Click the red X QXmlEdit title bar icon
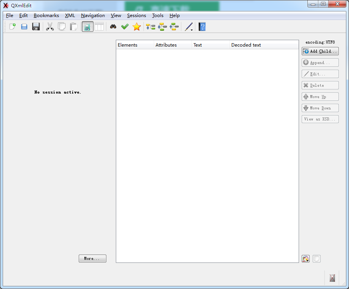 pyautogui.click(x=6, y=6)
